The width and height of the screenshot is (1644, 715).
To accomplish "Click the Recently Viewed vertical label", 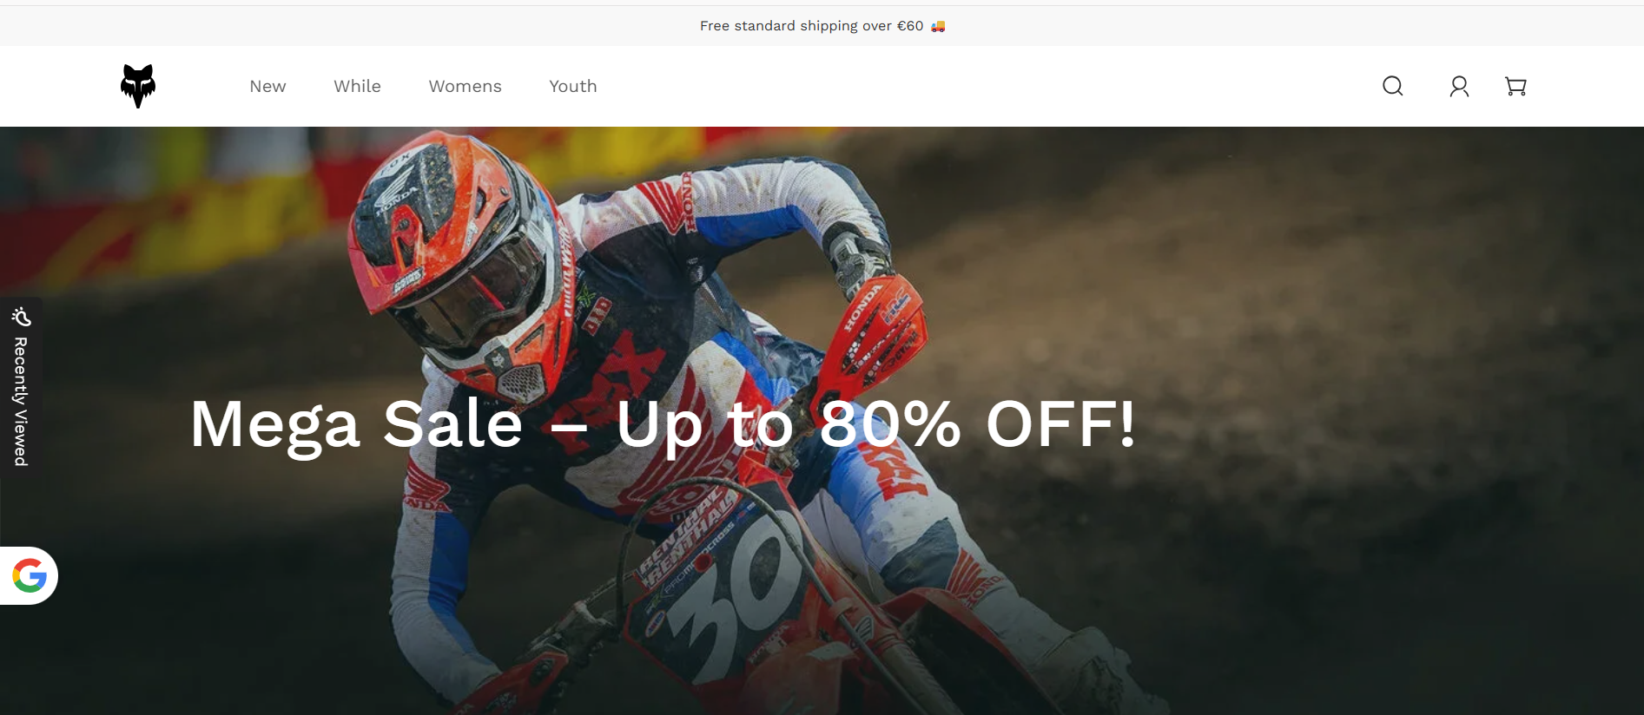I will click(21, 402).
